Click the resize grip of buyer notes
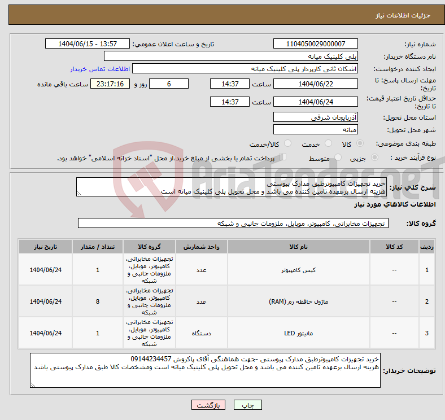Image resolution: width=445 pixels, height=420 pixels. [x=33, y=385]
